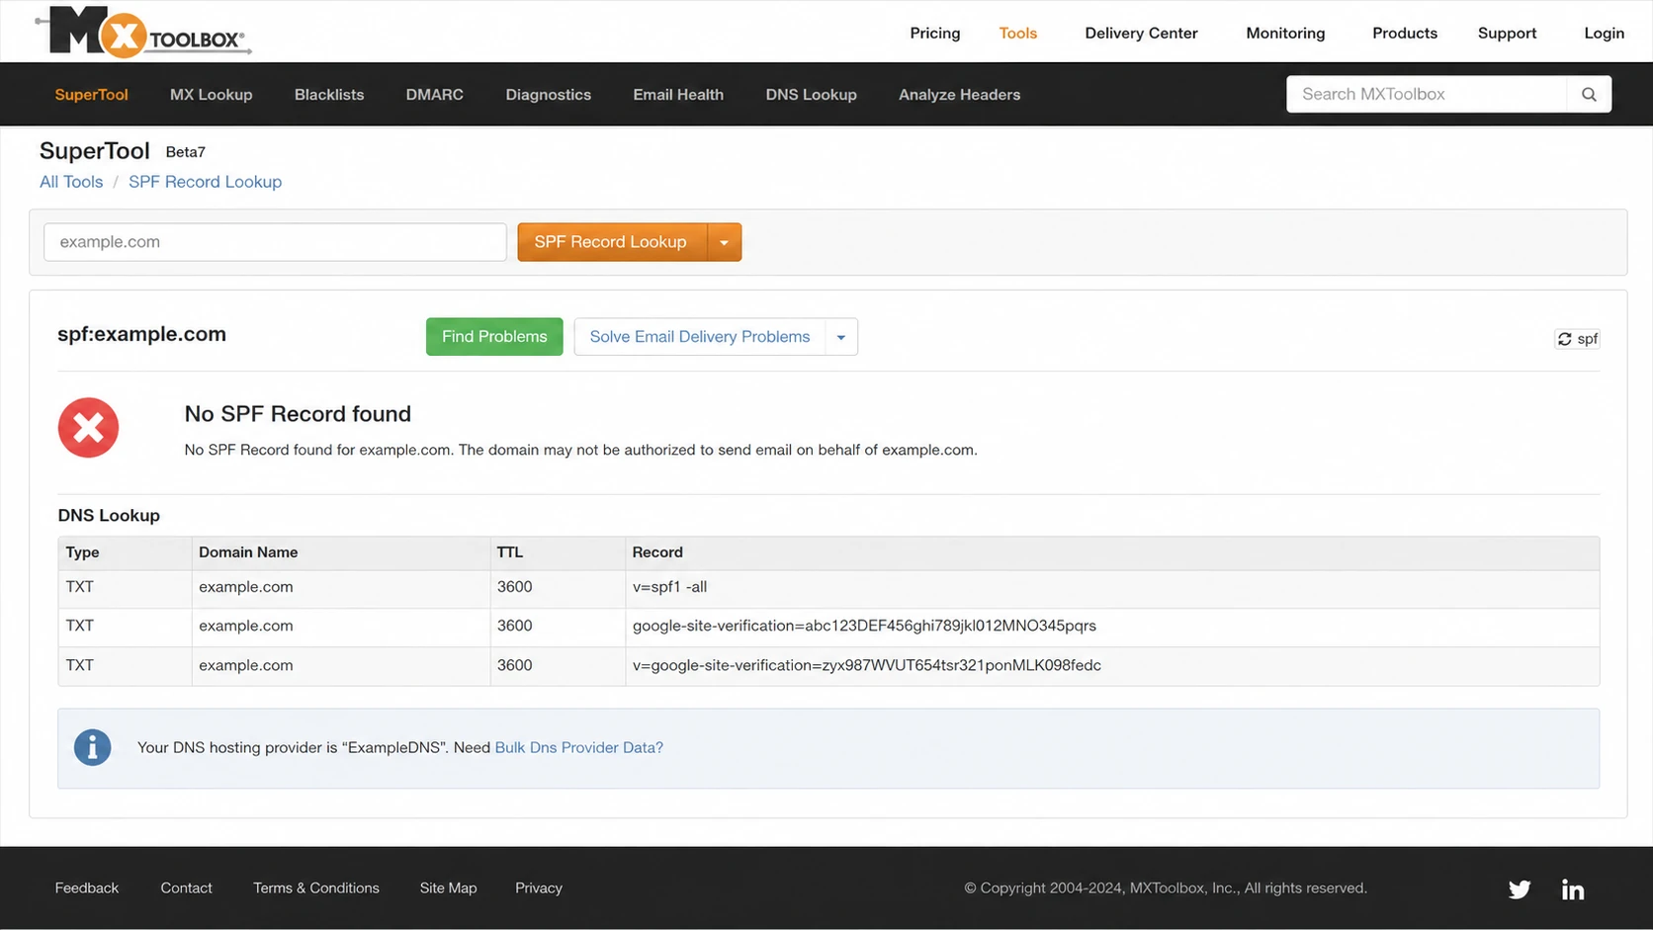Image resolution: width=1653 pixels, height=930 pixels.
Task: Click the Privacy footer link
Action: point(539,888)
